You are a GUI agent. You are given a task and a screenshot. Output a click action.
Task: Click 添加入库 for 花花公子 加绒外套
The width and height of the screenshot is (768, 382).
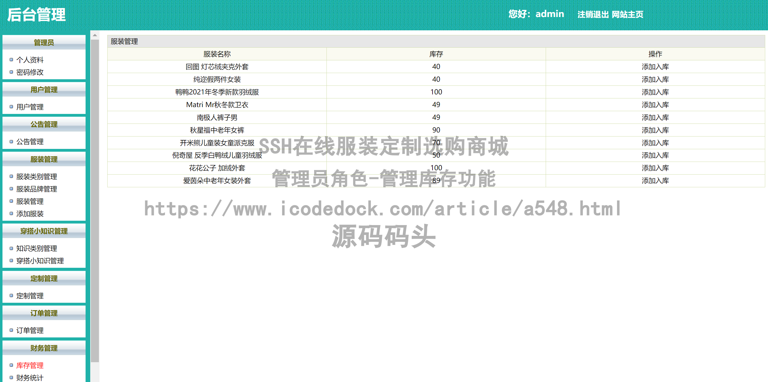click(655, 168)
